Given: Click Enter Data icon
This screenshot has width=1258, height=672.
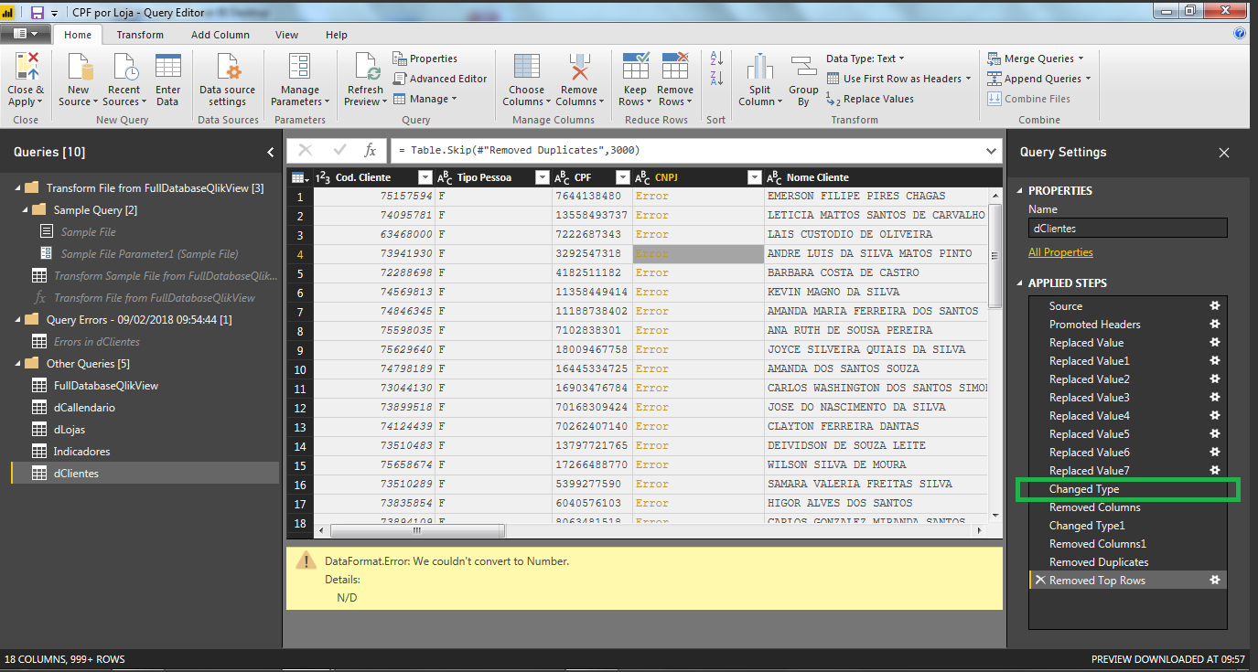Looking at the screenshot, I should coord(168,68).
